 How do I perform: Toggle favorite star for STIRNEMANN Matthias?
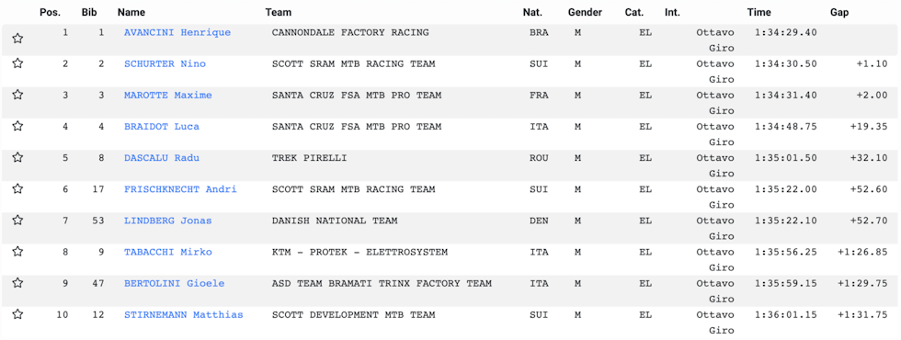(17, 313)
